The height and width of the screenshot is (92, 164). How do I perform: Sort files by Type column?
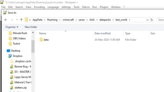point(128,33)
